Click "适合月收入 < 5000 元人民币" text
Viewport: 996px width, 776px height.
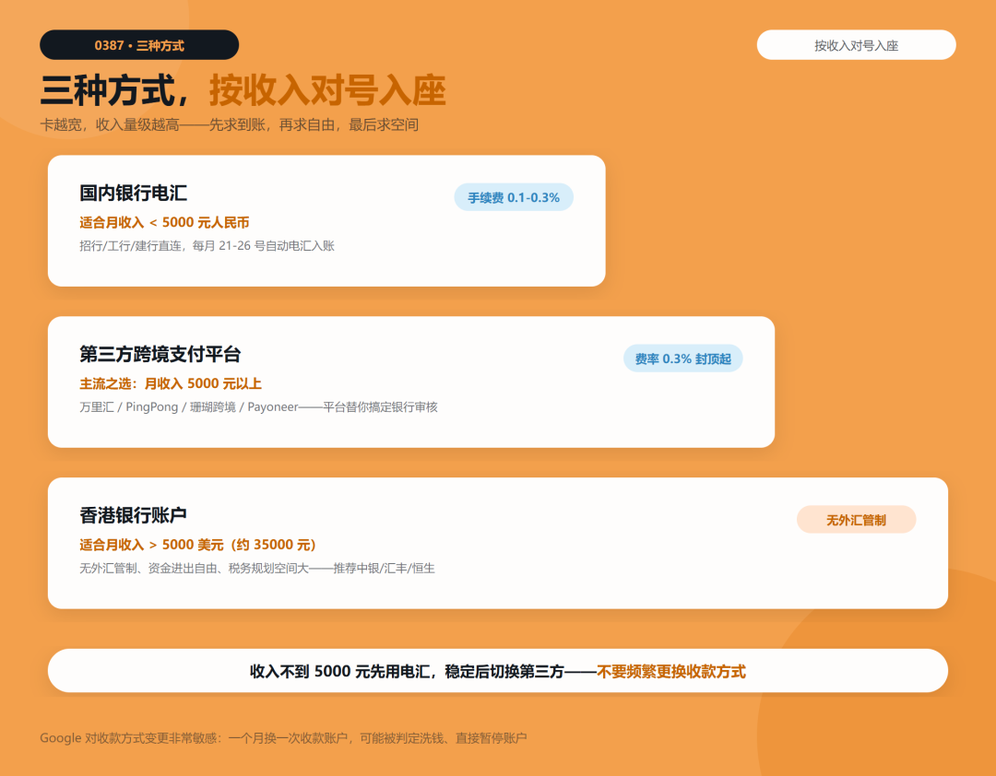164,222
